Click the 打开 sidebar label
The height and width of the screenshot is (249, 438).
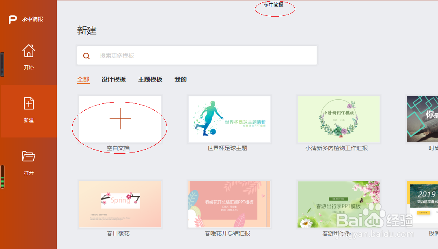[29, 173]
